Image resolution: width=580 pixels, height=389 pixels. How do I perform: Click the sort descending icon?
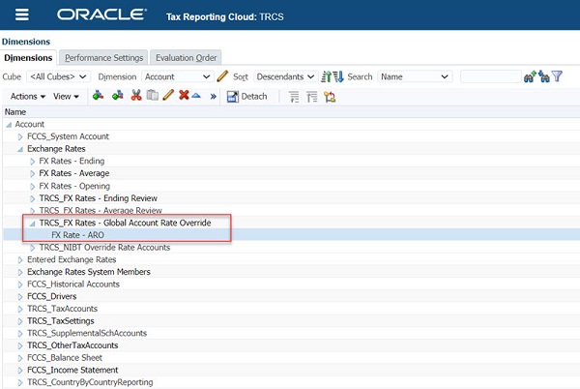pos(338,76)
